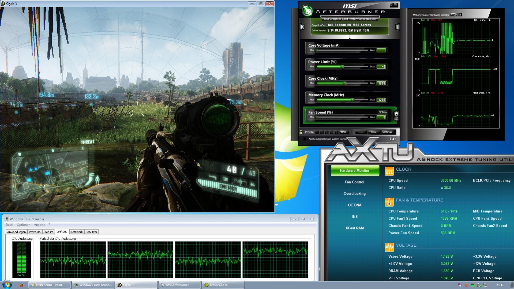Open the IES section in AXTU
Screen dimensions: 514x289
(354, 217)
